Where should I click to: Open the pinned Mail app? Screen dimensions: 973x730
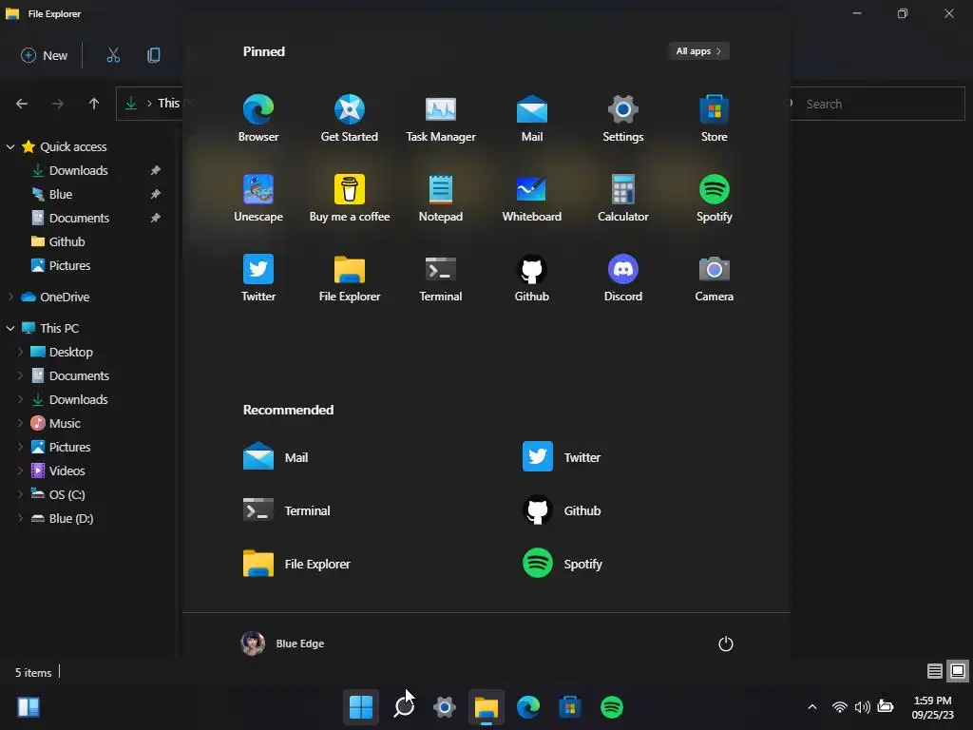(532, 119)
